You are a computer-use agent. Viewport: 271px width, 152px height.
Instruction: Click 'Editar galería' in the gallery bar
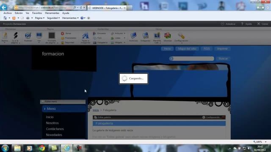(102, 117)
